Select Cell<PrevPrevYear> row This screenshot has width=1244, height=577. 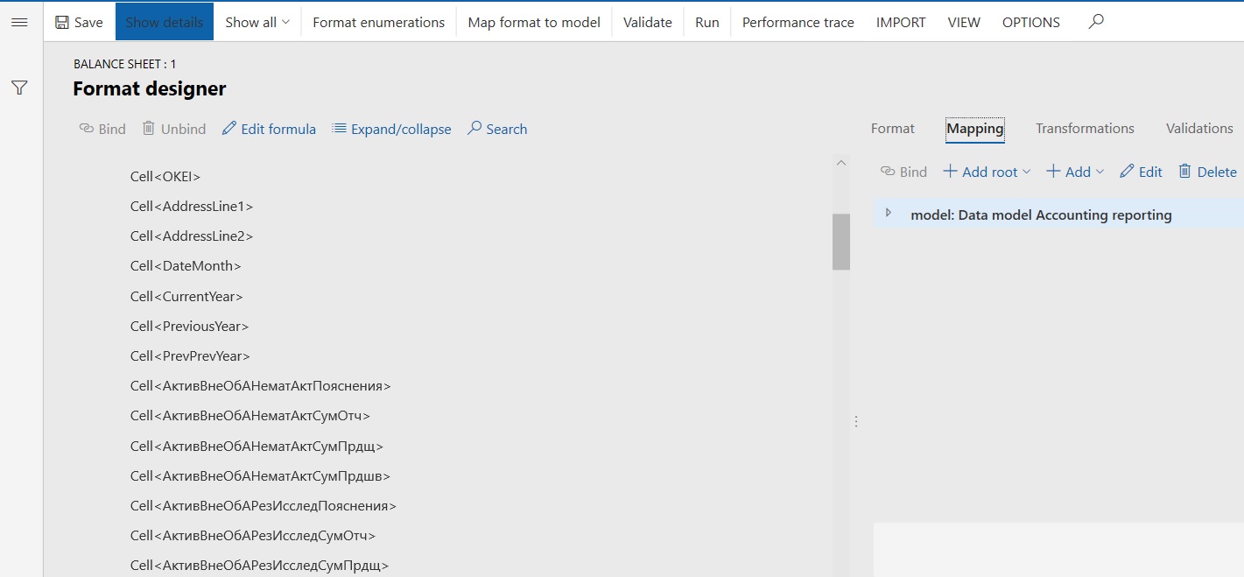190,355
